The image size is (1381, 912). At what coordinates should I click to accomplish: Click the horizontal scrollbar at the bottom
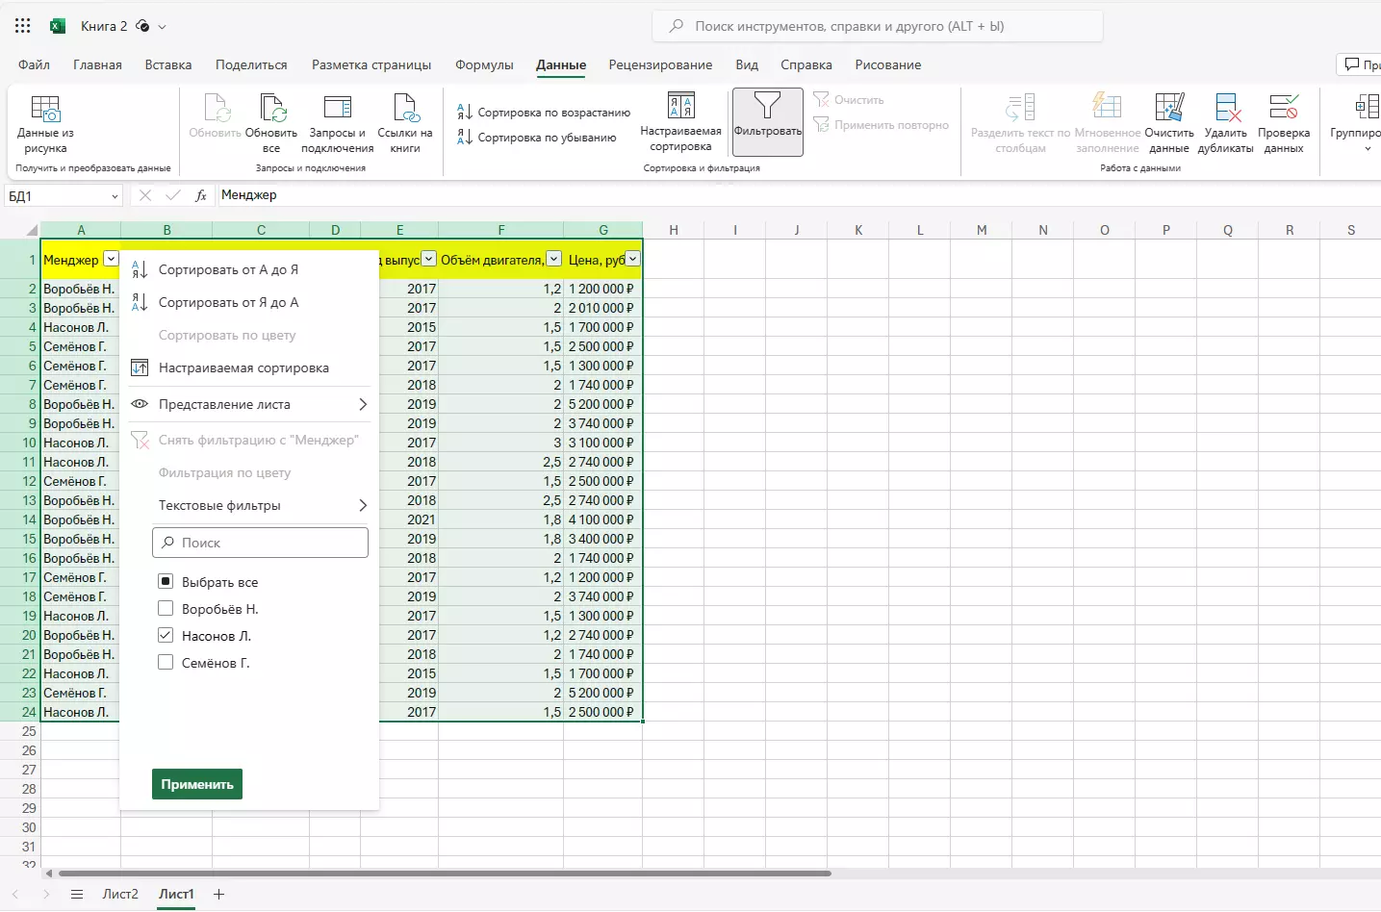click(445, 874)
